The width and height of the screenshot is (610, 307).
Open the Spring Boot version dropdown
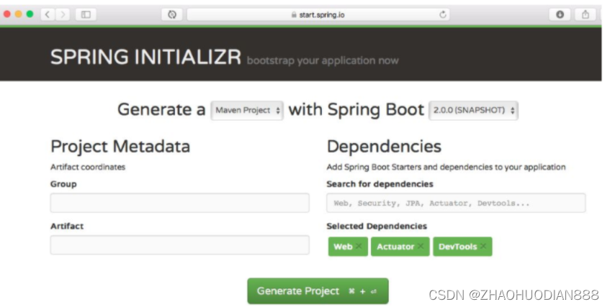[x=473, y=111]
